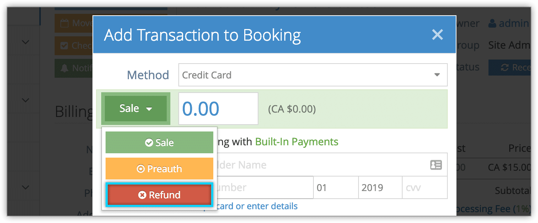Close the Add Transaction to Booking dialog
The width and height of the screenshot is (538, 223).
point(437,35)
